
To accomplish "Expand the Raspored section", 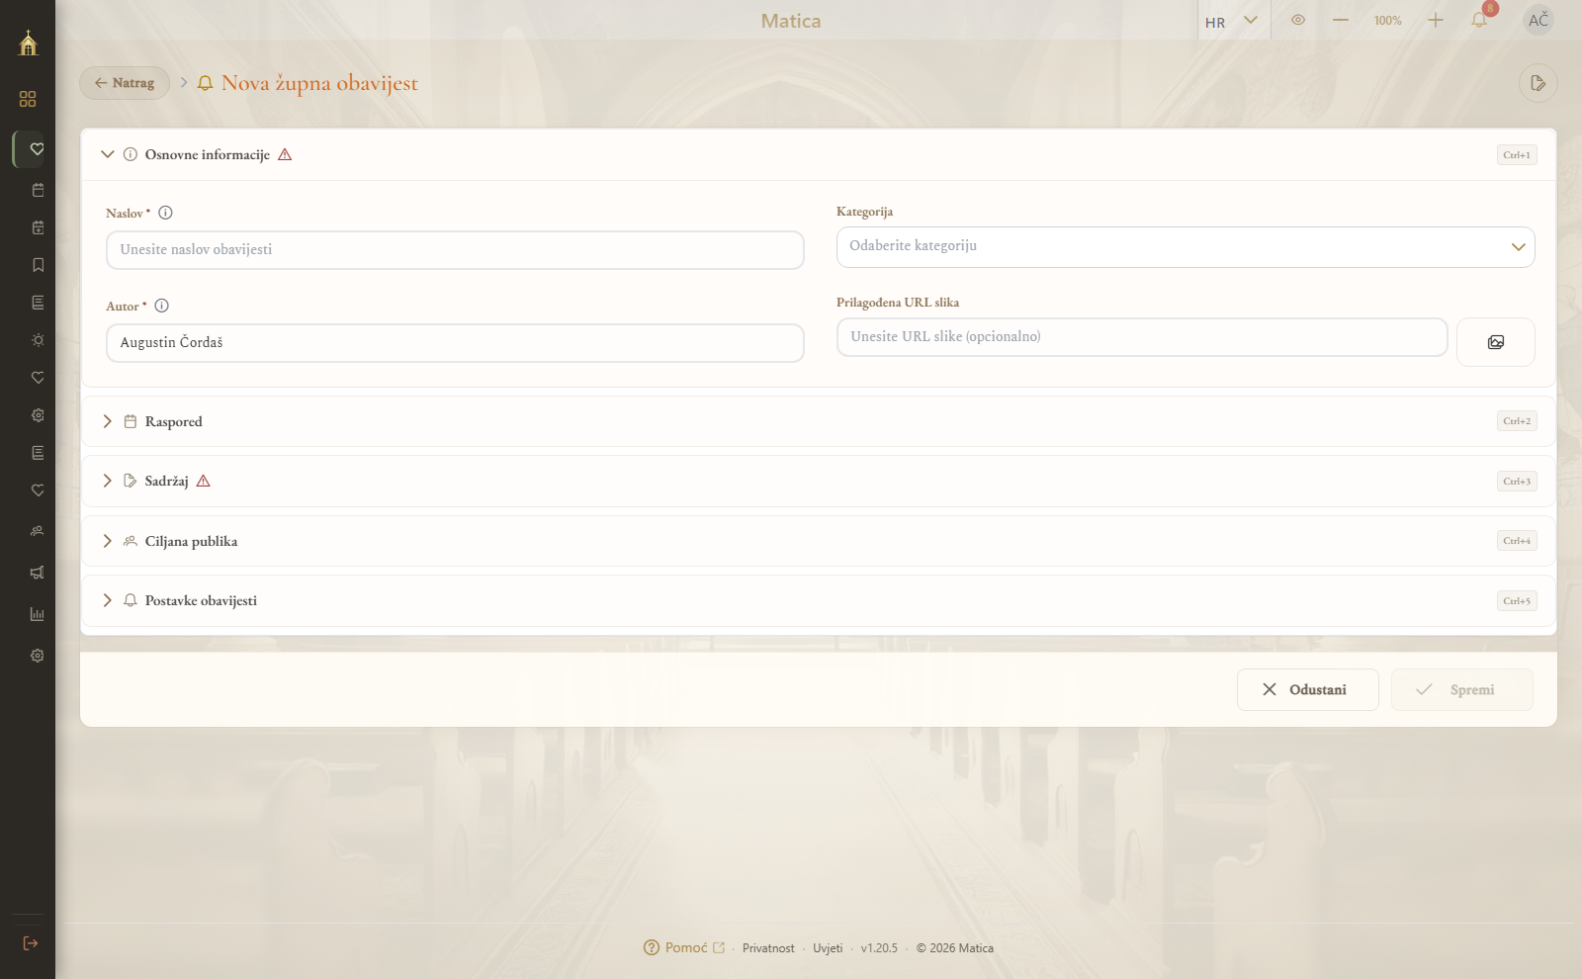I will [819, 421].
